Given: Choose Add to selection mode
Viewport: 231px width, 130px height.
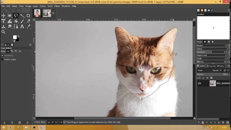Looking at the screenshot, I should (x=12, y=51).
